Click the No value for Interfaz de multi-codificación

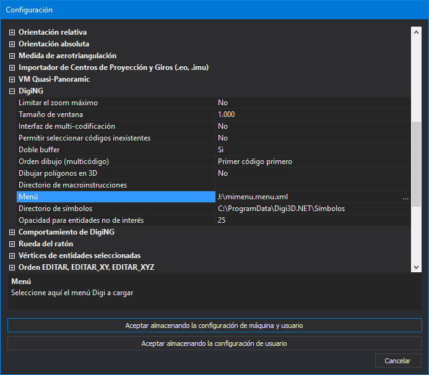click(x=313, y=126)
